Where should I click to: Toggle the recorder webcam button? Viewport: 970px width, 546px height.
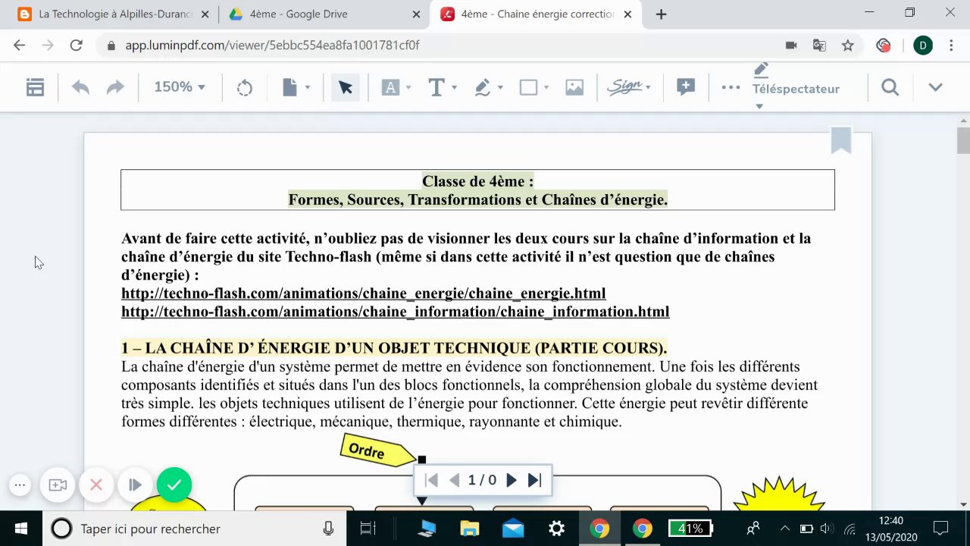[x=58, y=485]
